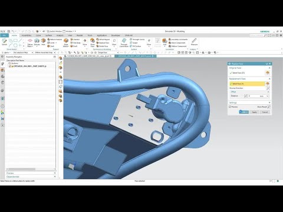Click the Show Result magnifier icon
Image resolution: width=283 pixels, height=212 pixels.
(269, 107)
